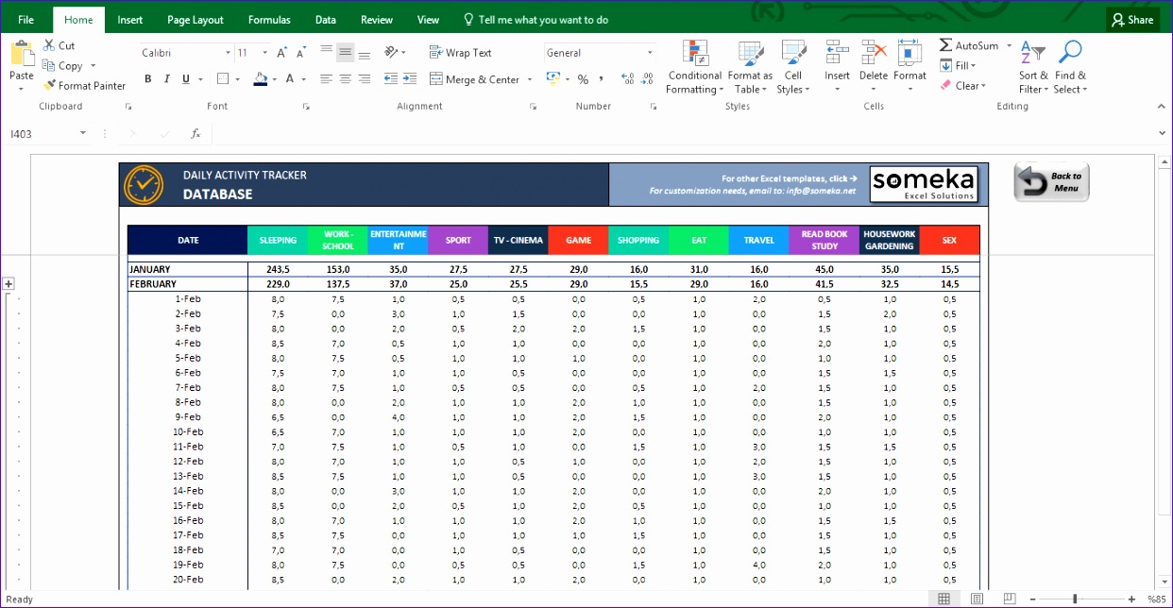The image size is (1173, 608).
Task: Click the Back to Menu button
Action: [x=1050, y=182]
